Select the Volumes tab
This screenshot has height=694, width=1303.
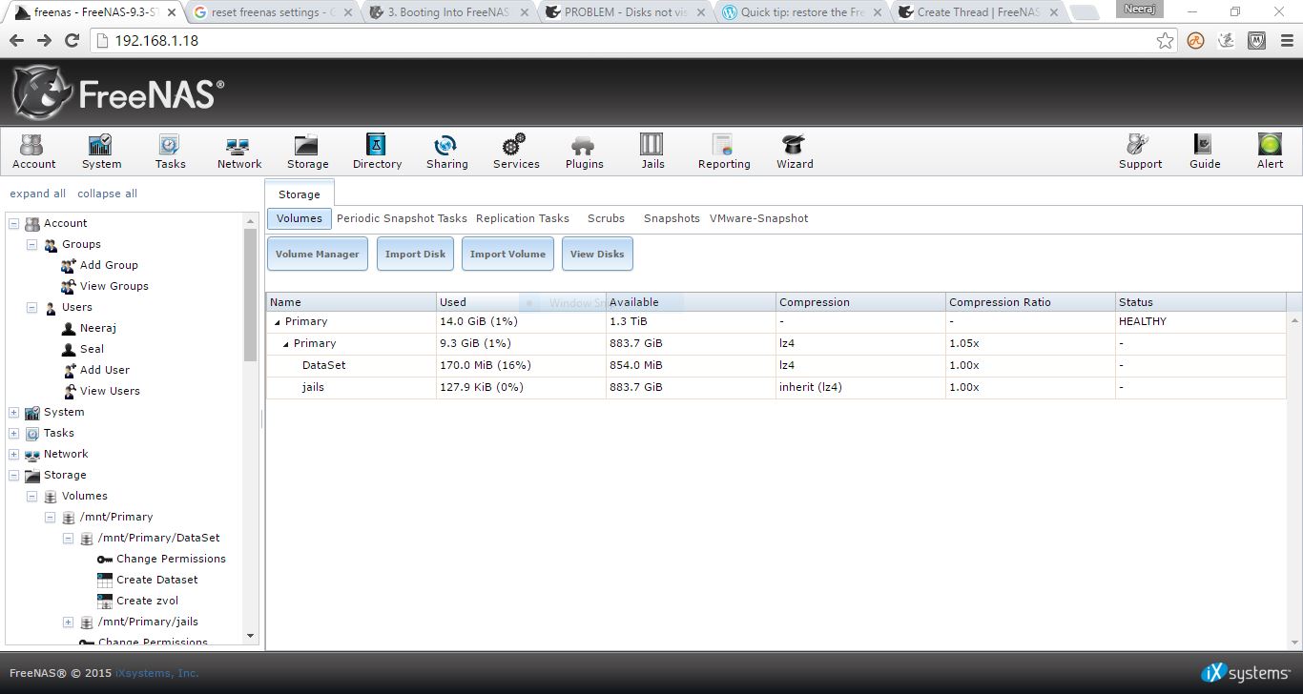coord(300,218)
